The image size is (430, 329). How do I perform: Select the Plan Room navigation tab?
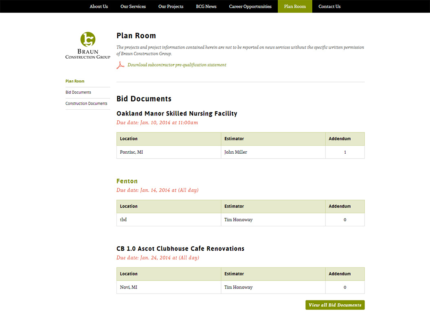coord(295,7)
